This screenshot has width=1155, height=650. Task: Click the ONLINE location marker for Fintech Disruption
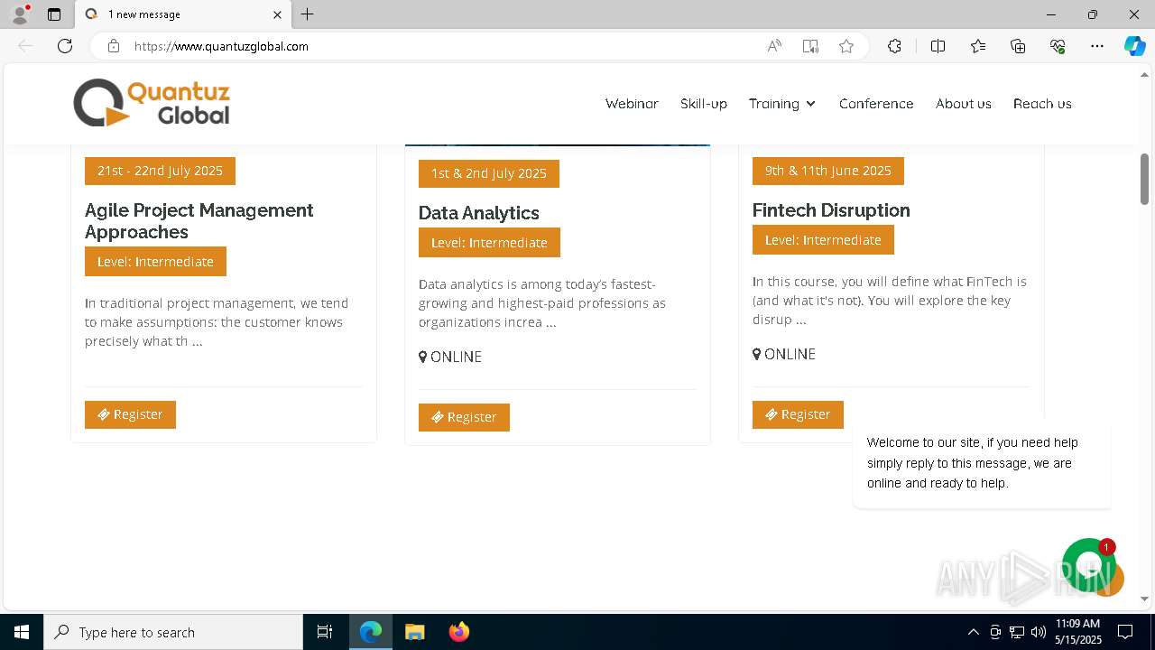pos(784,354)
